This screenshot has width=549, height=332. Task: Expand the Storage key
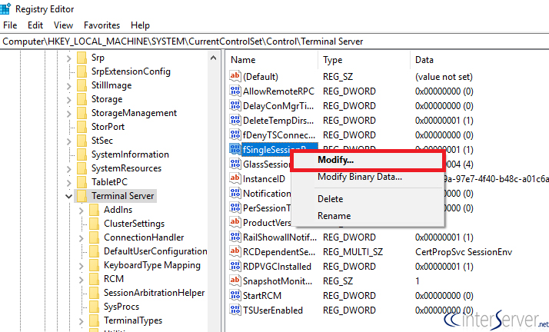coord(69,100)
